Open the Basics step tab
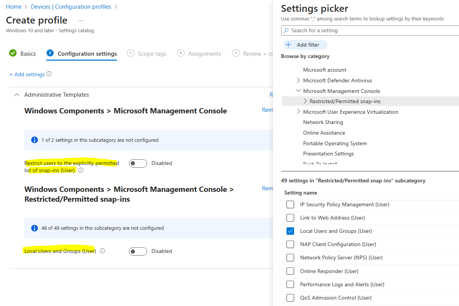The height and width of the screenshot is (306, 459). tap(22, 53)
